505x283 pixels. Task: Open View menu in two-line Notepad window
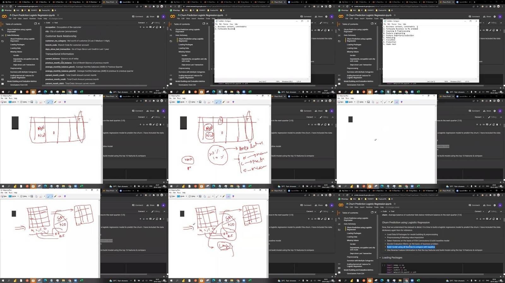pos(231,24)
